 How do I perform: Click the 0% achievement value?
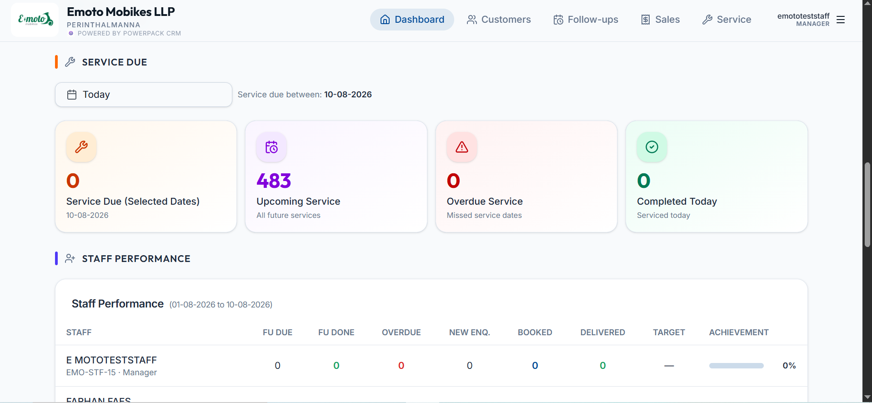(x=789, y=366)
